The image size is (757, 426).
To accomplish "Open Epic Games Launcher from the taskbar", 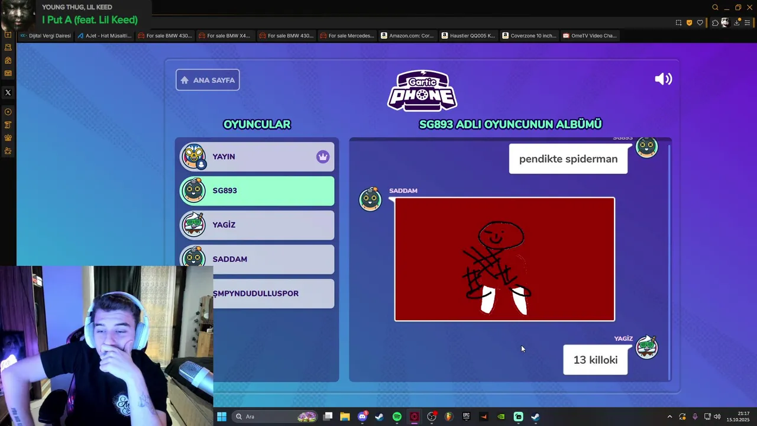I will point(466,417).
